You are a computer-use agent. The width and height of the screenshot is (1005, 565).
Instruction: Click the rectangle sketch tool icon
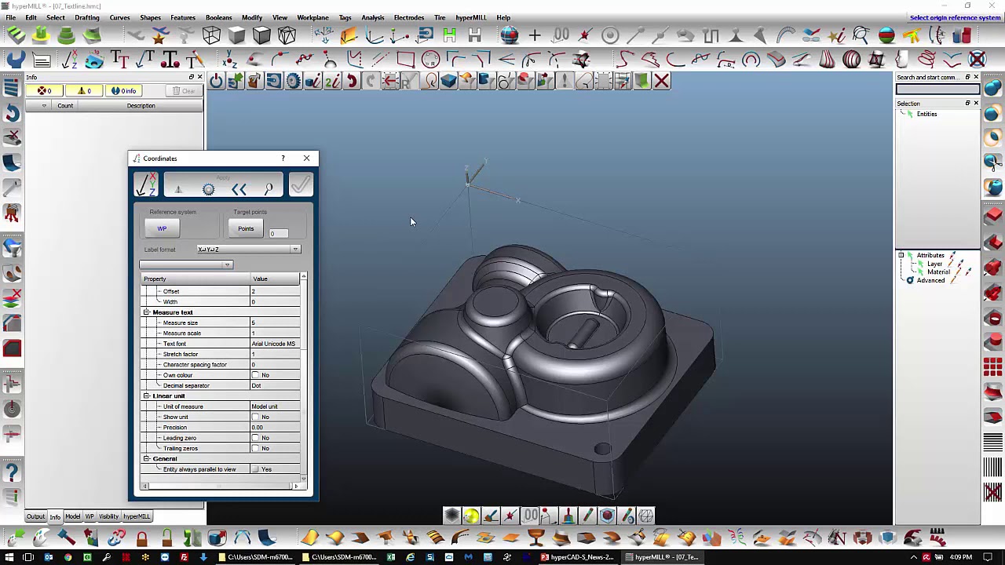pos(405,60)
